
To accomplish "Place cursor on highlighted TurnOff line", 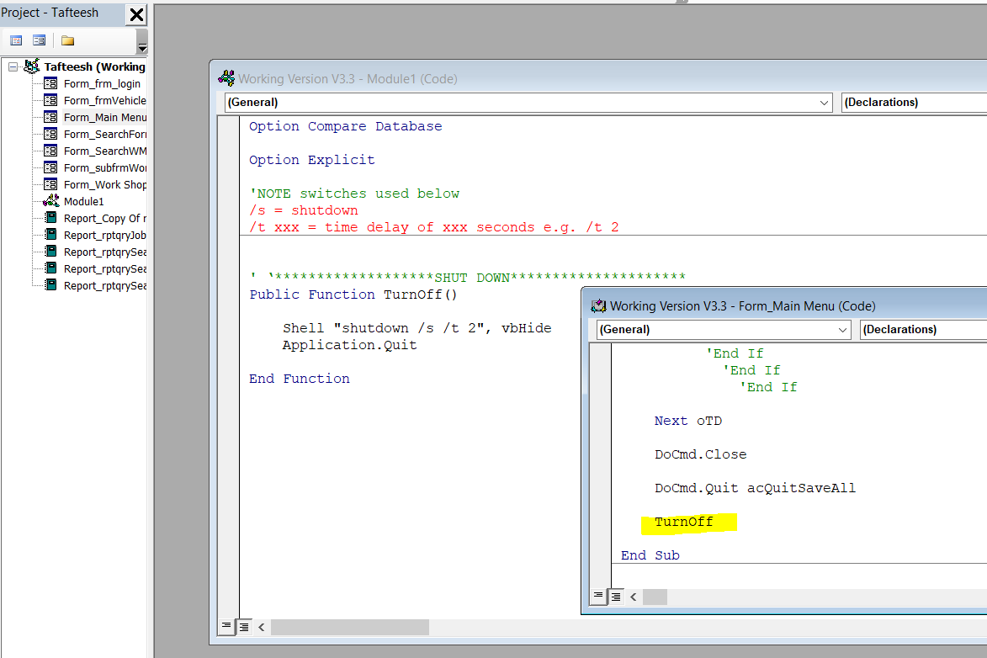I will [684, 523].
